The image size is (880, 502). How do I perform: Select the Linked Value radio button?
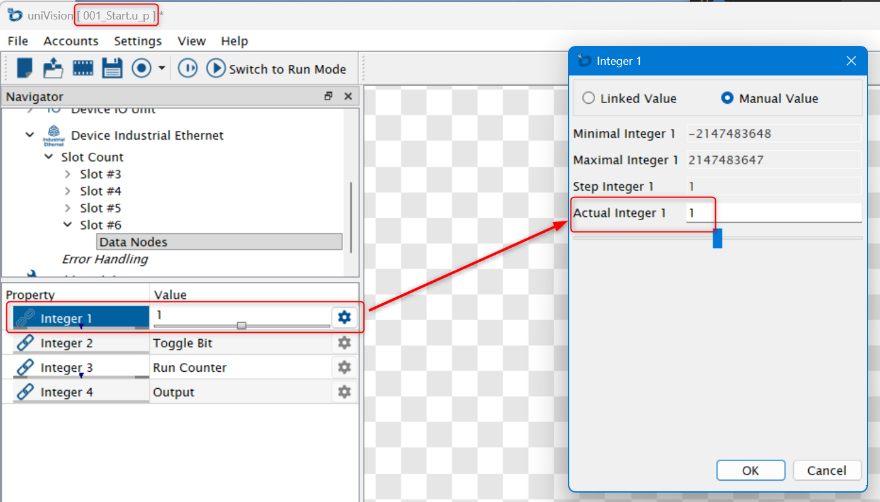coord(589,98)
